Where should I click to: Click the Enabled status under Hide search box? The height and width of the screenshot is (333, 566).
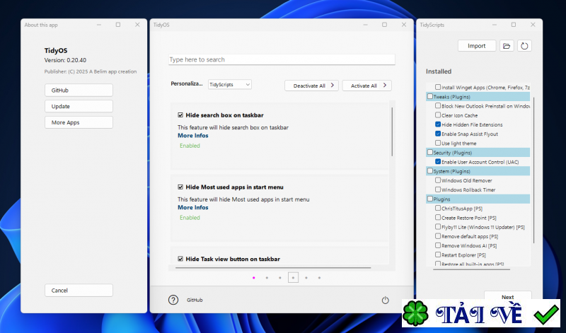(190, 146)
